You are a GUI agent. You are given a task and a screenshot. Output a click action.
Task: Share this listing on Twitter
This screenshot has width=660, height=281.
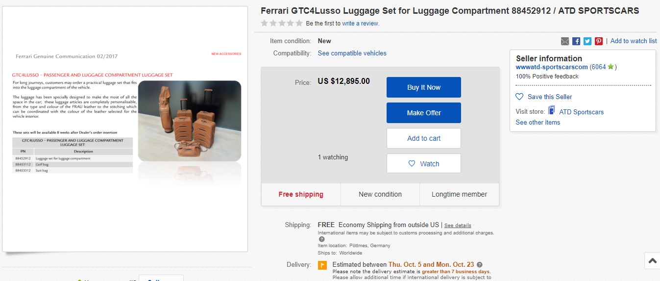click(587, 41)
